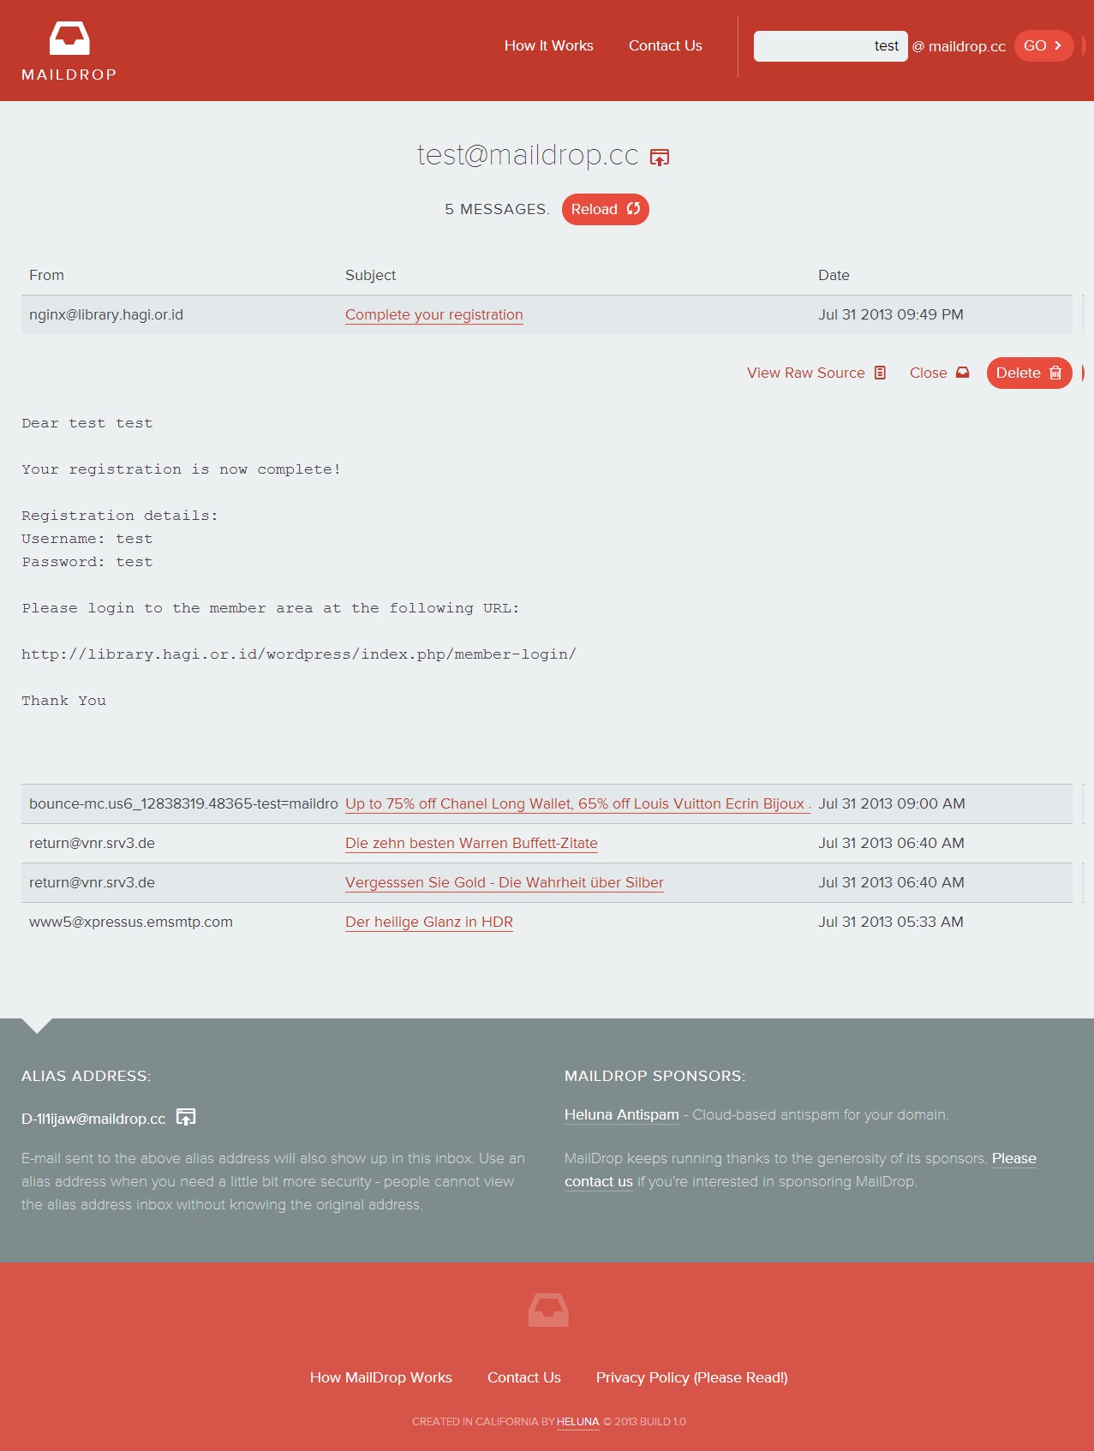Click sender nginx@library.hagi.or.id

[x=106, y=314]
